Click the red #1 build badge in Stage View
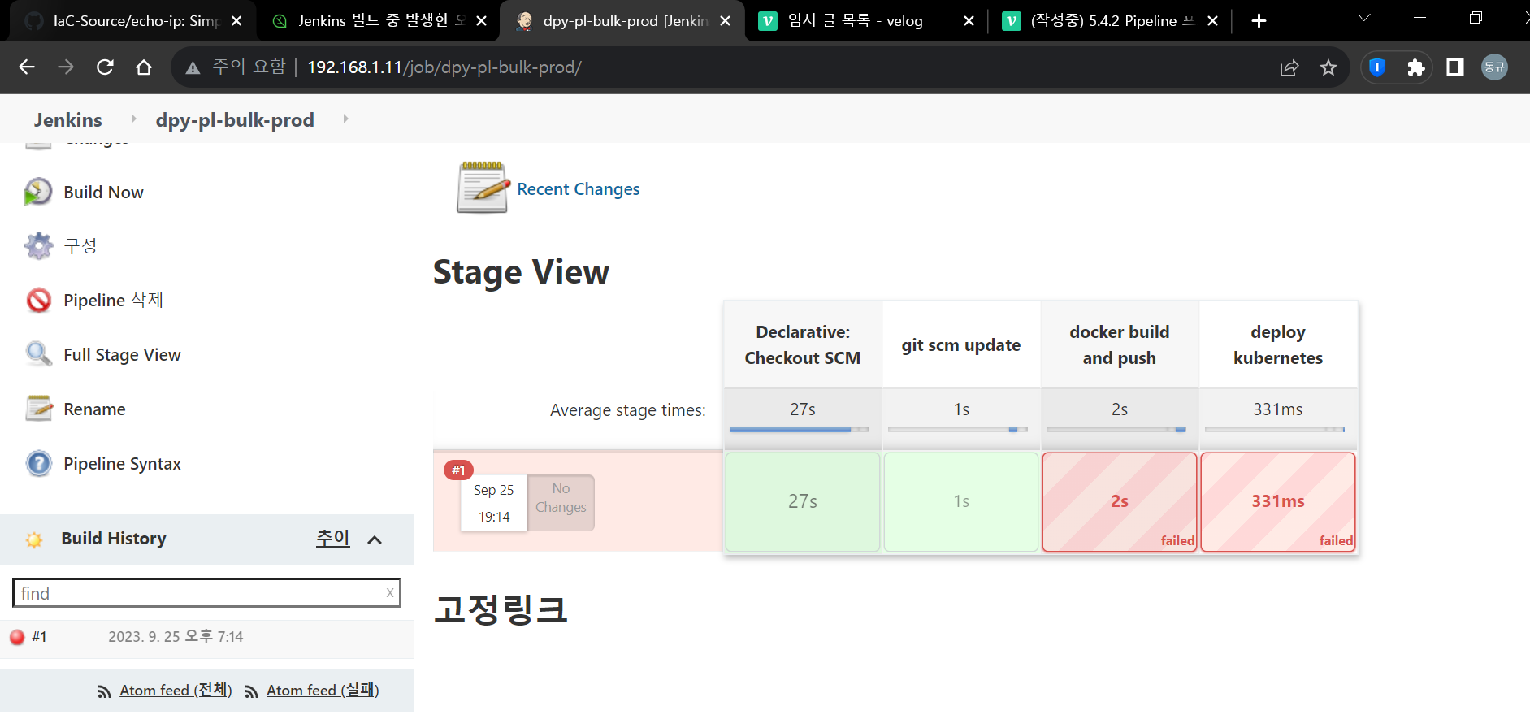The width and height of the screenshot is (1530, 719). coord(458,470)
